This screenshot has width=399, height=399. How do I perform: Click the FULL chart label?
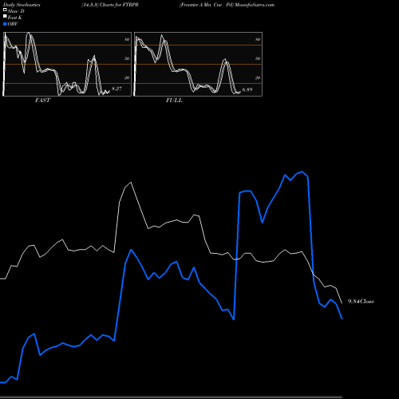[174, 101]
